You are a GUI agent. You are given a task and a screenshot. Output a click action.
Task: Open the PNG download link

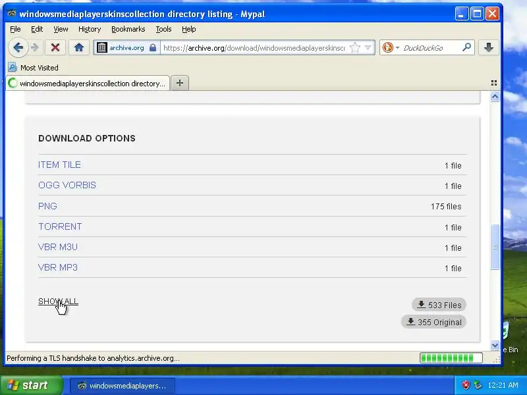pyautogui.click(x=47, y=206)
